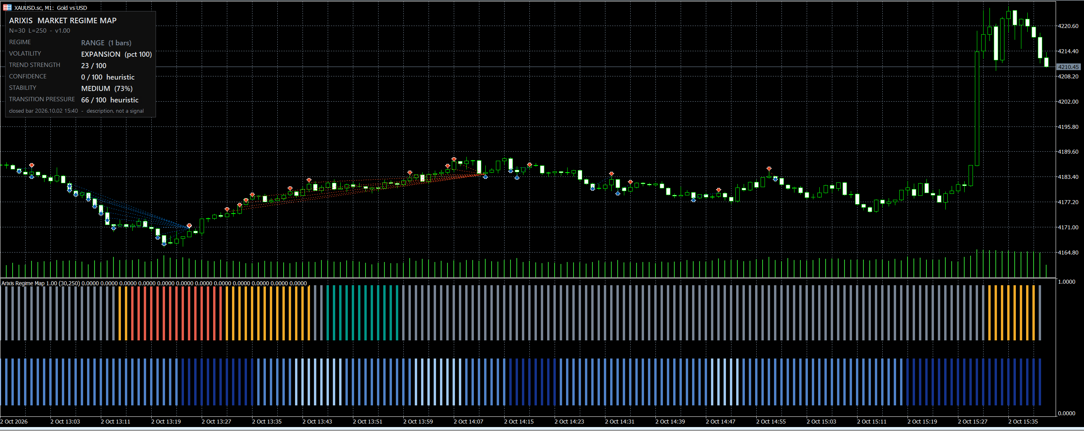
Task: Click the red arrow where the blue dashed lines converge
Action: point(189,226)
